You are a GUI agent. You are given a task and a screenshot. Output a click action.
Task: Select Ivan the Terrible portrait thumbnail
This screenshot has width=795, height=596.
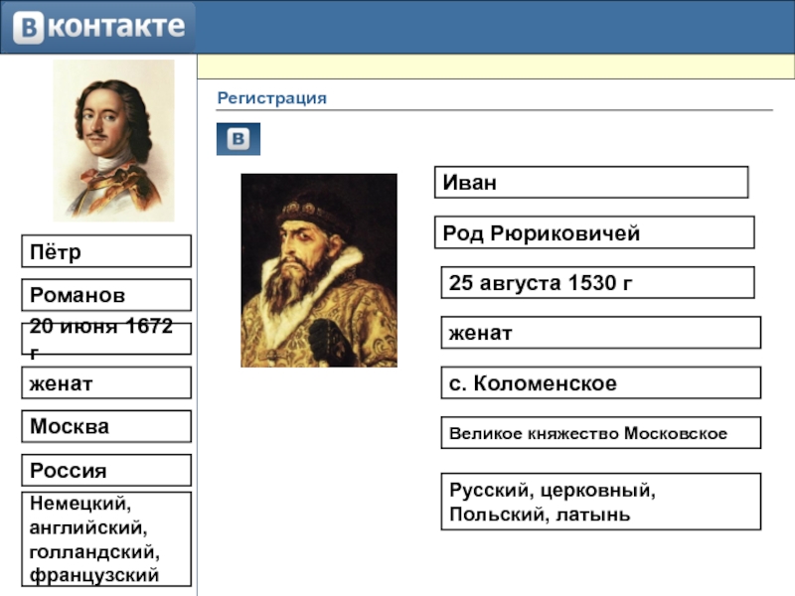coord(319,270)
